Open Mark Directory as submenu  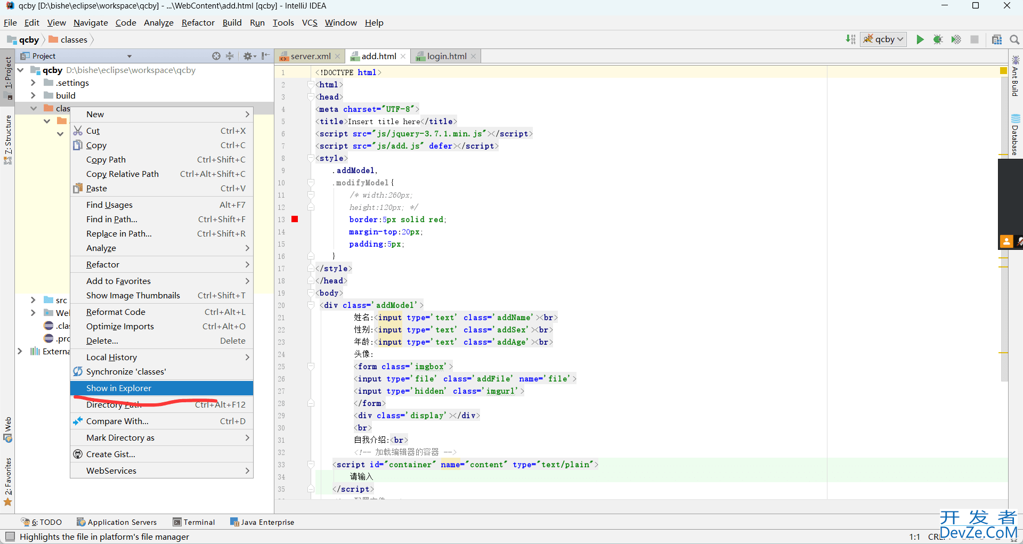point(161,437)
